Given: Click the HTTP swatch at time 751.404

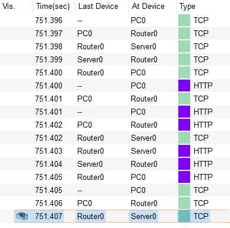Looking at the screenshot, I should pos(184,164).
